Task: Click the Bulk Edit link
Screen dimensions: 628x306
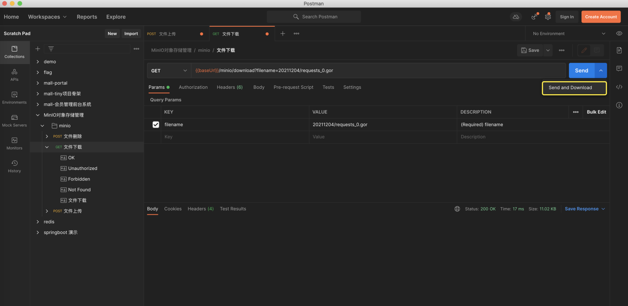Action: (597, 112)
